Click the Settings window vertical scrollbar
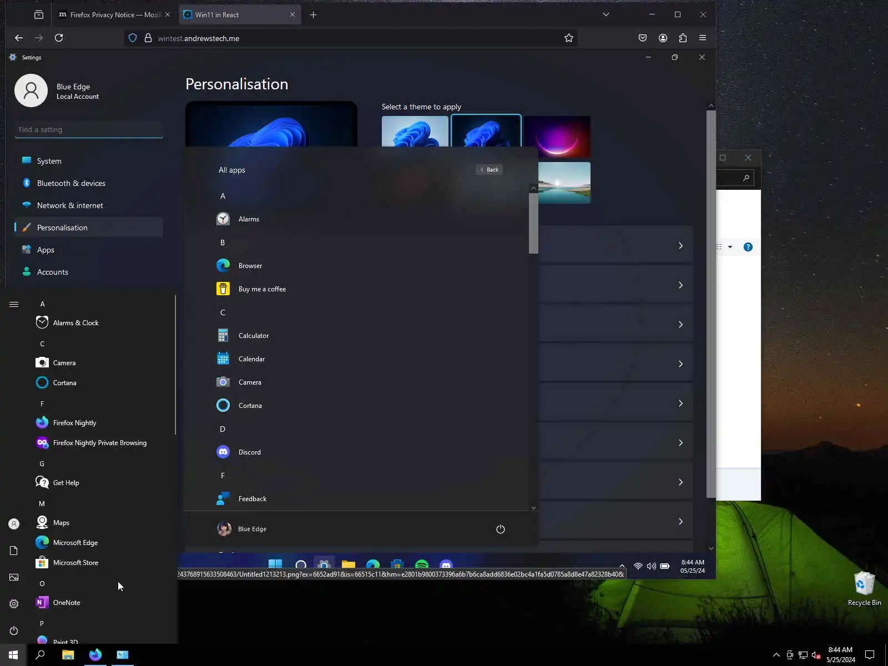The height and width of the screenshot is (666, 888). click(x=711, y=304)
